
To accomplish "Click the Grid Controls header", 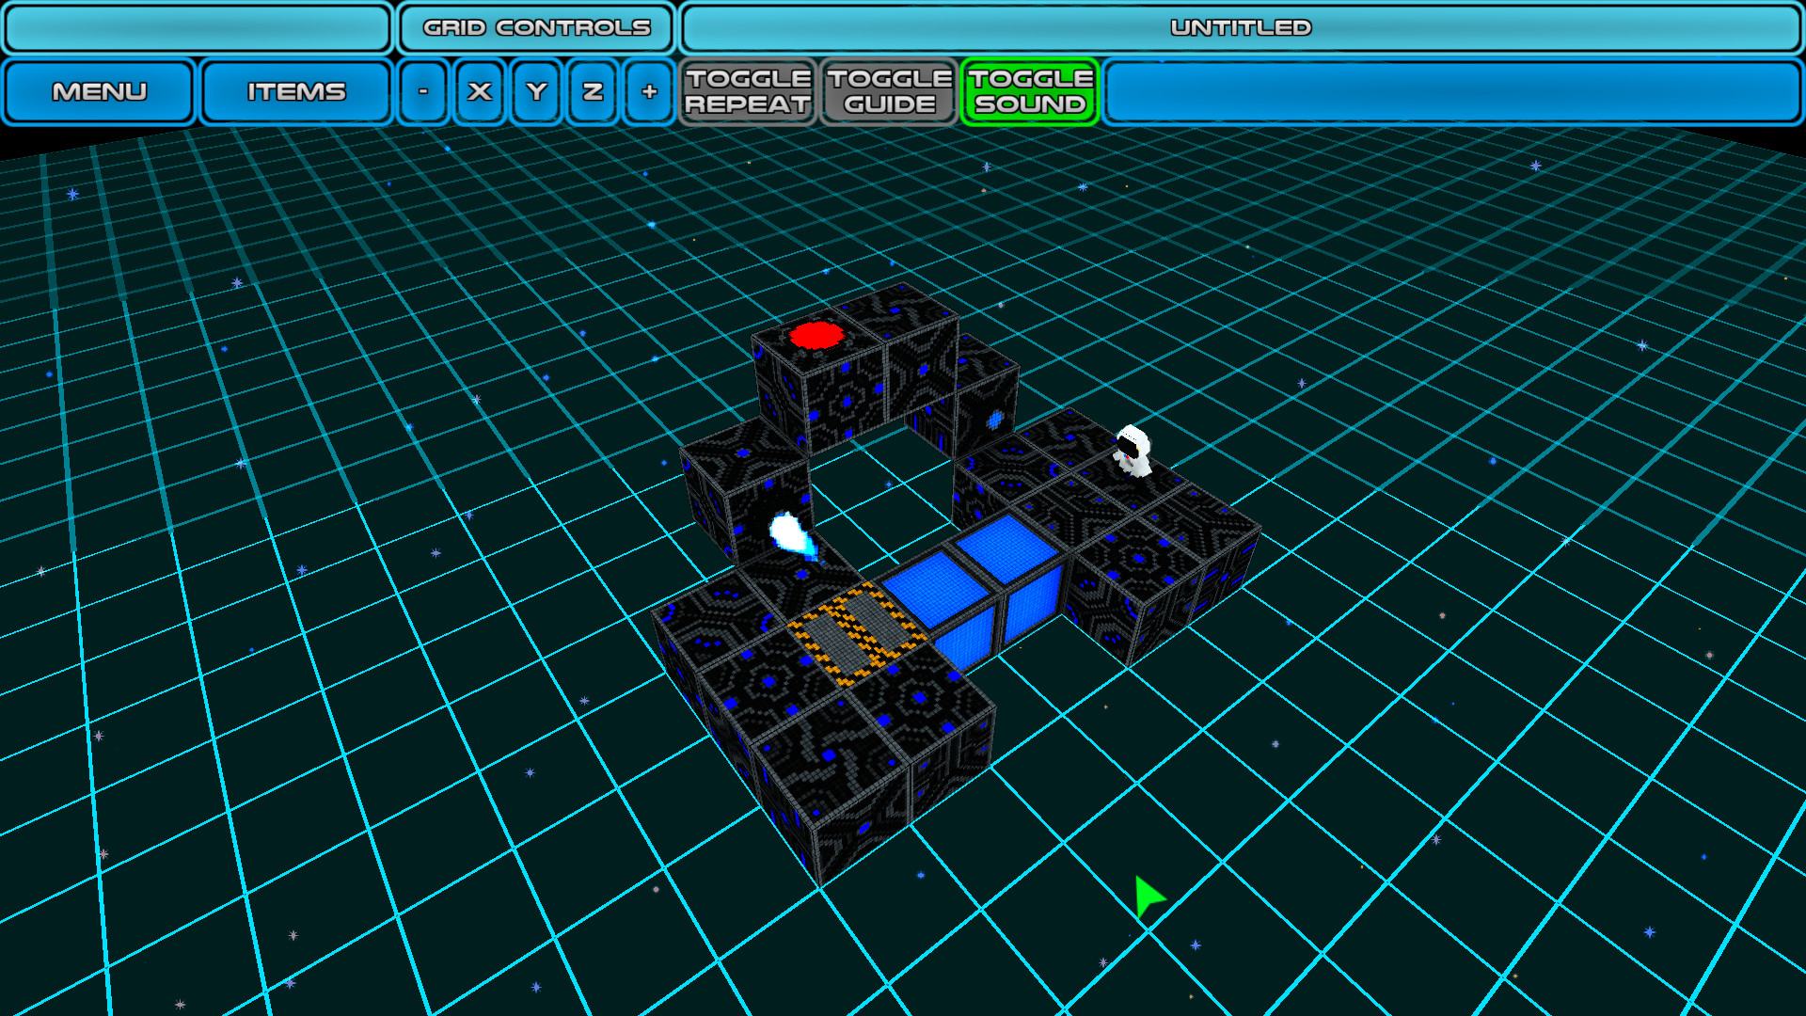I will point(536,28).
